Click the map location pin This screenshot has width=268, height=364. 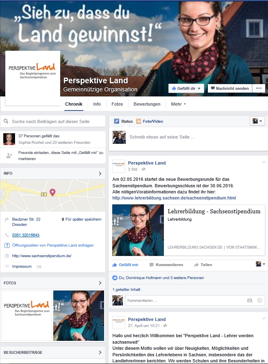coord(52,193)
